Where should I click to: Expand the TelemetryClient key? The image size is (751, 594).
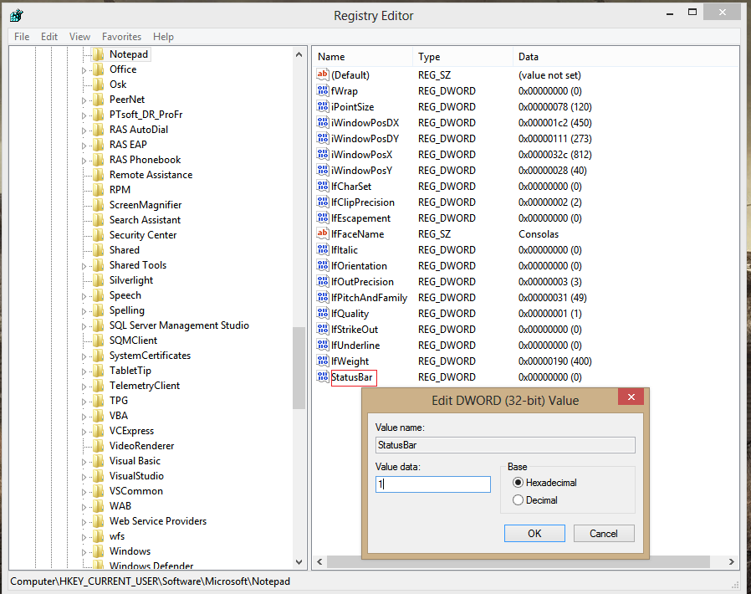84,387
